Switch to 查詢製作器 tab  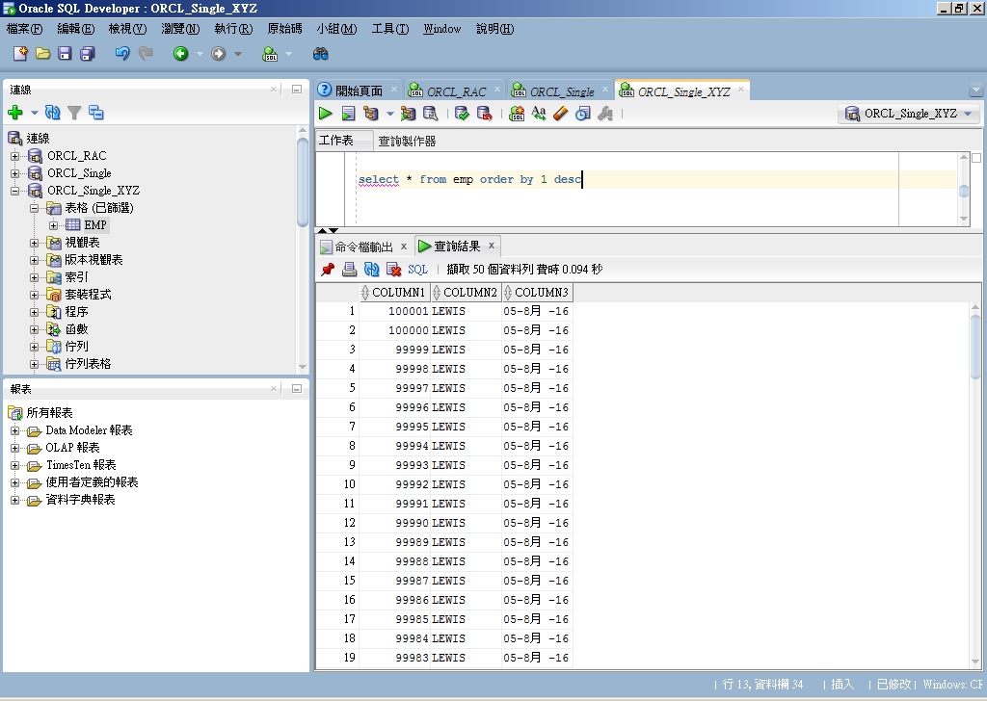tap(408, 141)
